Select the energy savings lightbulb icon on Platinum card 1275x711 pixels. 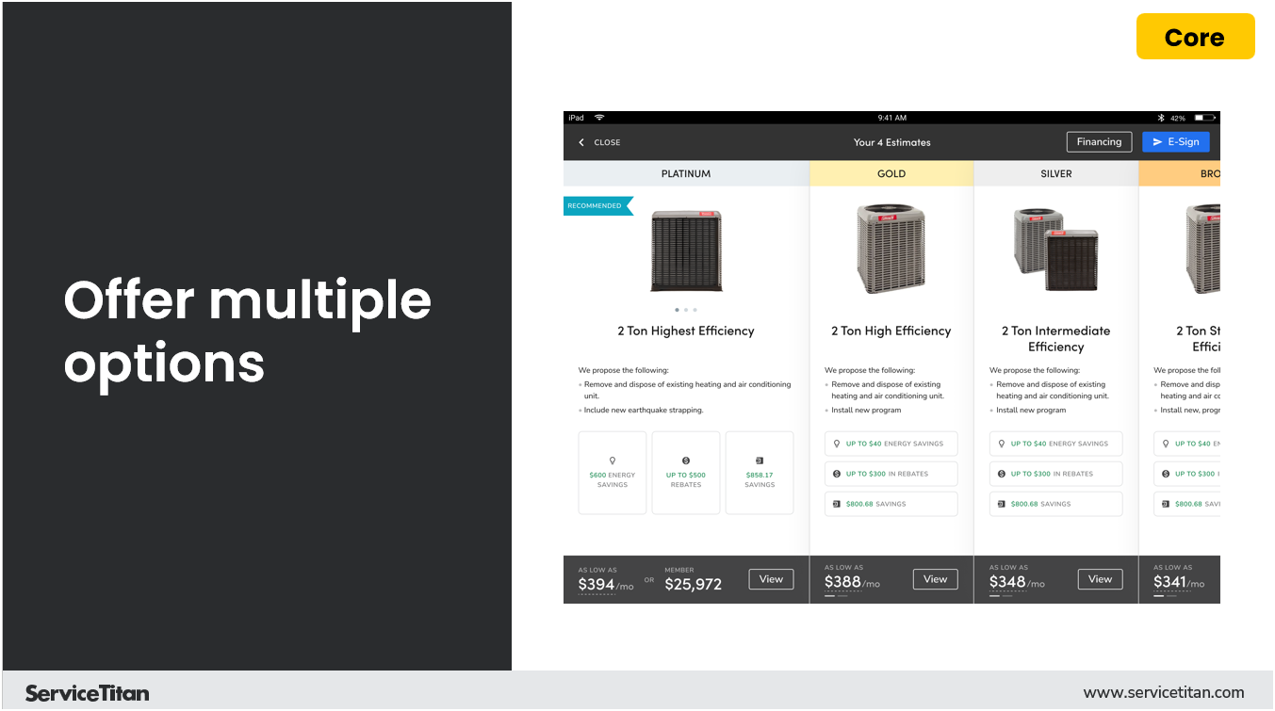(x=613, y=460)
